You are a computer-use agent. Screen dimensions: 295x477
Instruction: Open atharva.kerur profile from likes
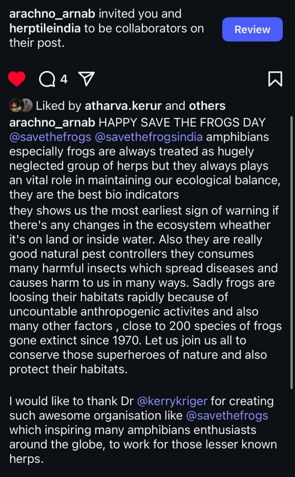click(123, 106)
